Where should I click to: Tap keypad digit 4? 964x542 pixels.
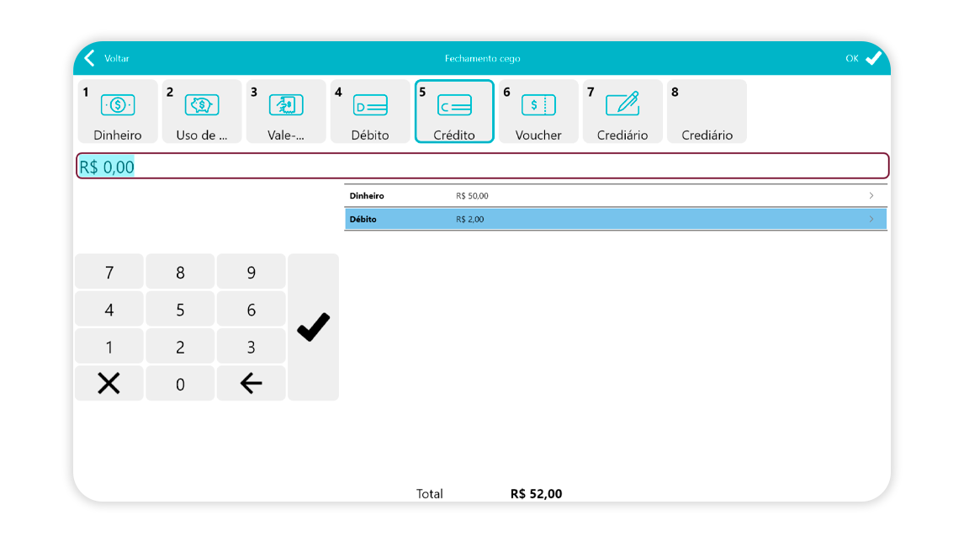point(109,310)
